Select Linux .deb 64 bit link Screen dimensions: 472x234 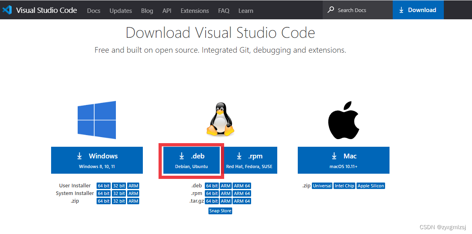point(212,186)
